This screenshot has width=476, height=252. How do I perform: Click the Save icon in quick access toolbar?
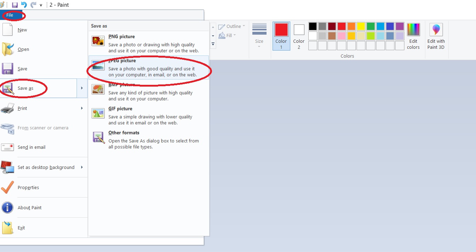coord(15,5)
